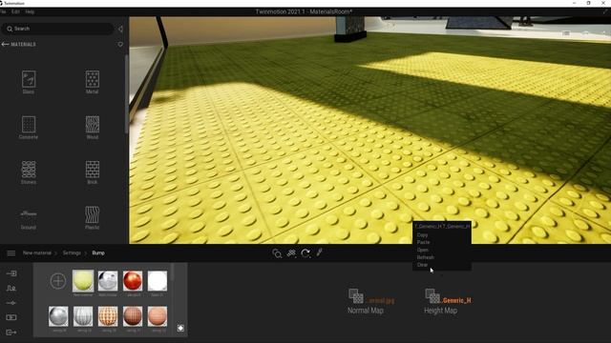Click the Context icon in left dock
Screen dimensions: 611x343
pos(11,288)
